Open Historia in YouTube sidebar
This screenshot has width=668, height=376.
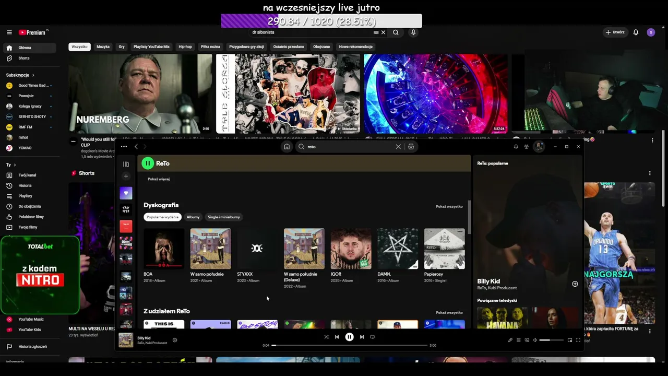(x=29, y=185)
